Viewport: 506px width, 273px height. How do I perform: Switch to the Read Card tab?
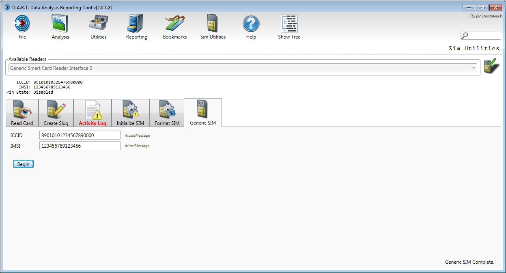(22, 113)
